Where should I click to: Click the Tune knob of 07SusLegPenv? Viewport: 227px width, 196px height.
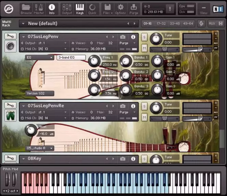point(156,39)
